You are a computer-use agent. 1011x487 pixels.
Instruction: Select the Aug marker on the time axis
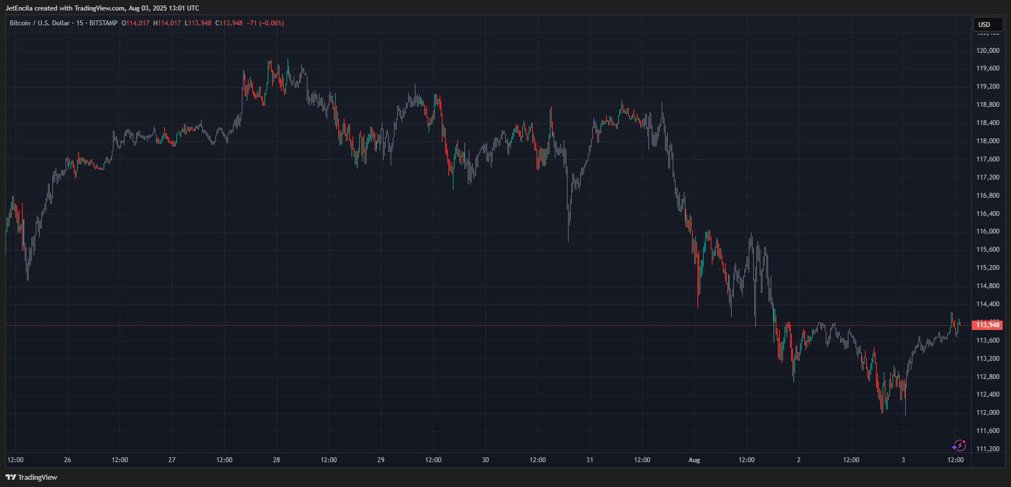click(x=694, y=460)
